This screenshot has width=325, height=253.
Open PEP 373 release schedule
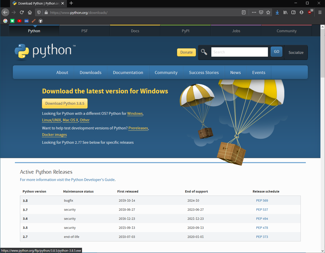point(262,237)
